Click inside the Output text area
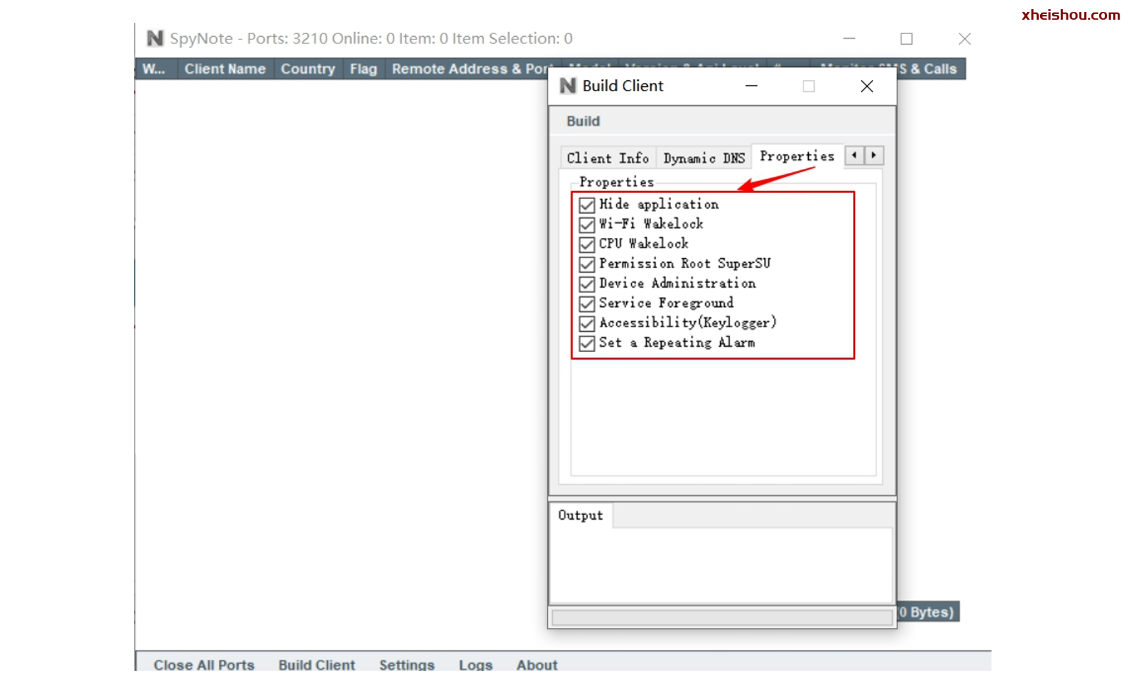 (721, 565)
